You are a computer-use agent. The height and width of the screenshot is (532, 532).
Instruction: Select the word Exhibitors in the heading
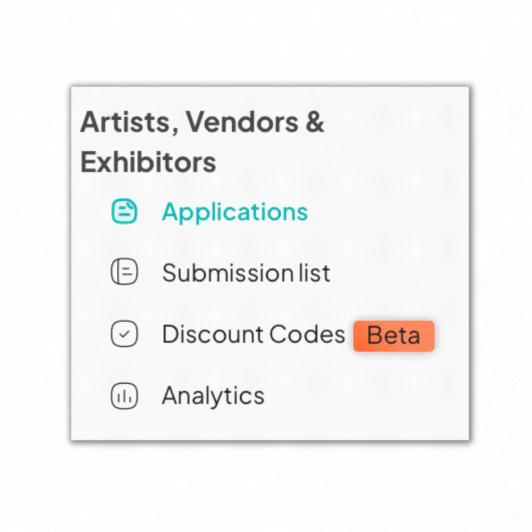(x=148, y=162)
